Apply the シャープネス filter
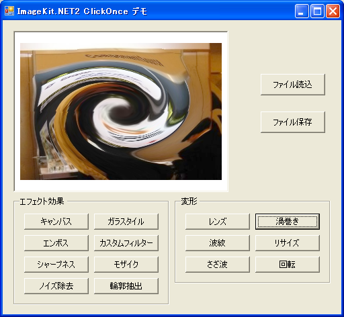344x317 pixels. pos(56,265)
